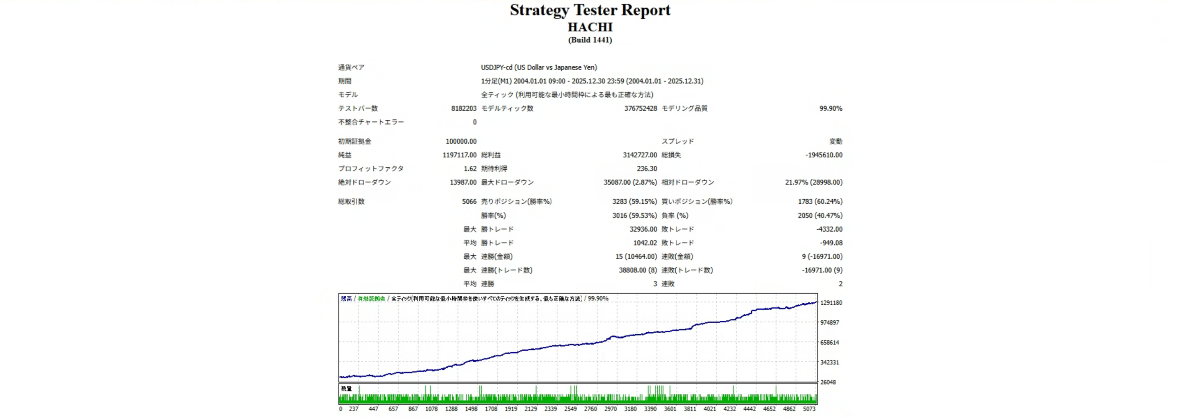Click the HACHI strategy name heading

[x=590, y=27]
